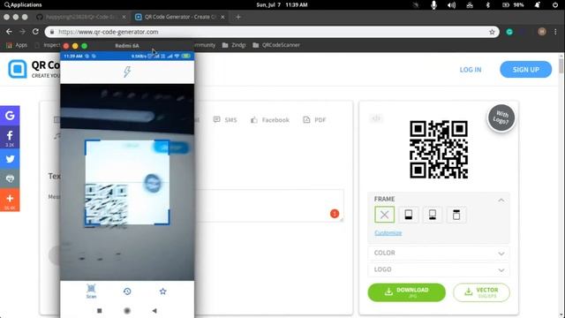Share the page on Facebook sidebar button

click(x=10, y=138)
